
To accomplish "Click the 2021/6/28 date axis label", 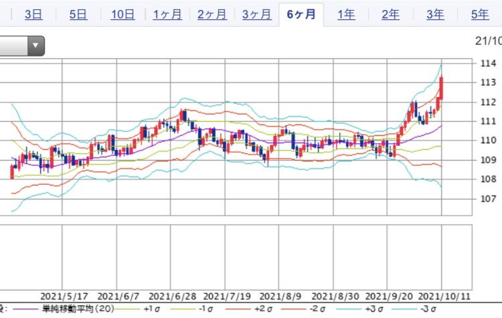I will point(172,296).
